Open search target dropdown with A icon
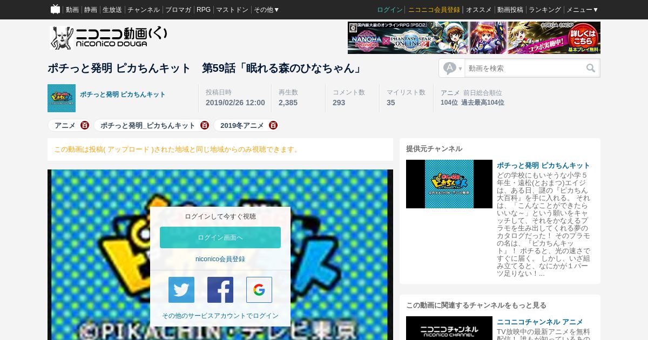Screen dimensions: 648x340 453,68
